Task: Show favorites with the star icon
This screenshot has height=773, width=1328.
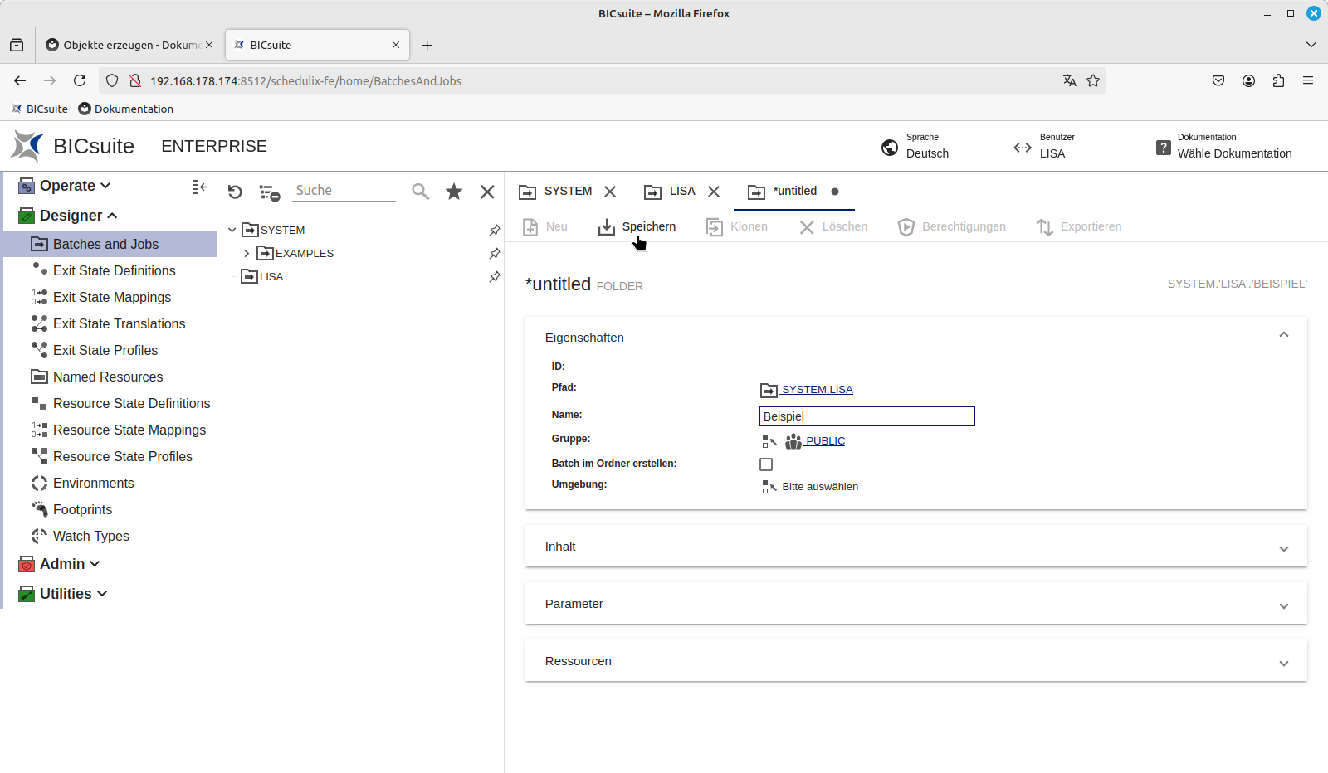Action: point(454,191)
